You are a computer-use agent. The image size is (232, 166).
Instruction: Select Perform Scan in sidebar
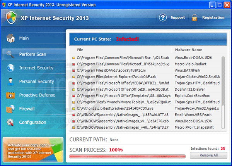(34, 54)
